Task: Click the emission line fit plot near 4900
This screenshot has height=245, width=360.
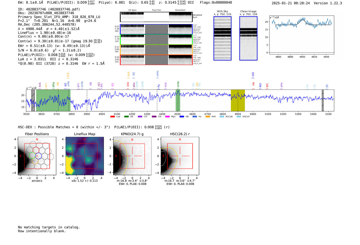Action: [302, 35]
